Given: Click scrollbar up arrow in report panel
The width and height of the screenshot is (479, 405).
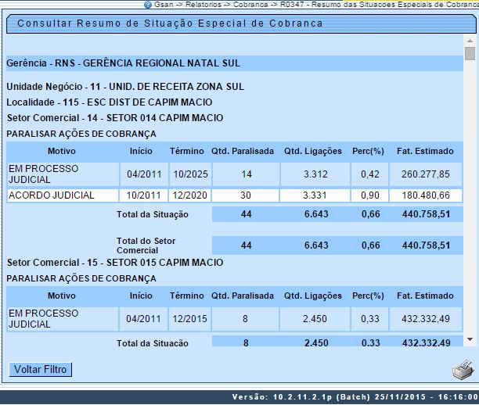Looking at the screenshot, I should pos(470,40).
